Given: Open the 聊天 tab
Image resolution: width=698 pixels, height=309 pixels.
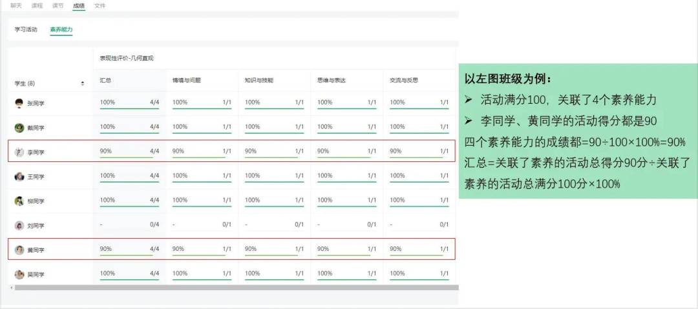Looking at the screenshot, I should 16,6.
